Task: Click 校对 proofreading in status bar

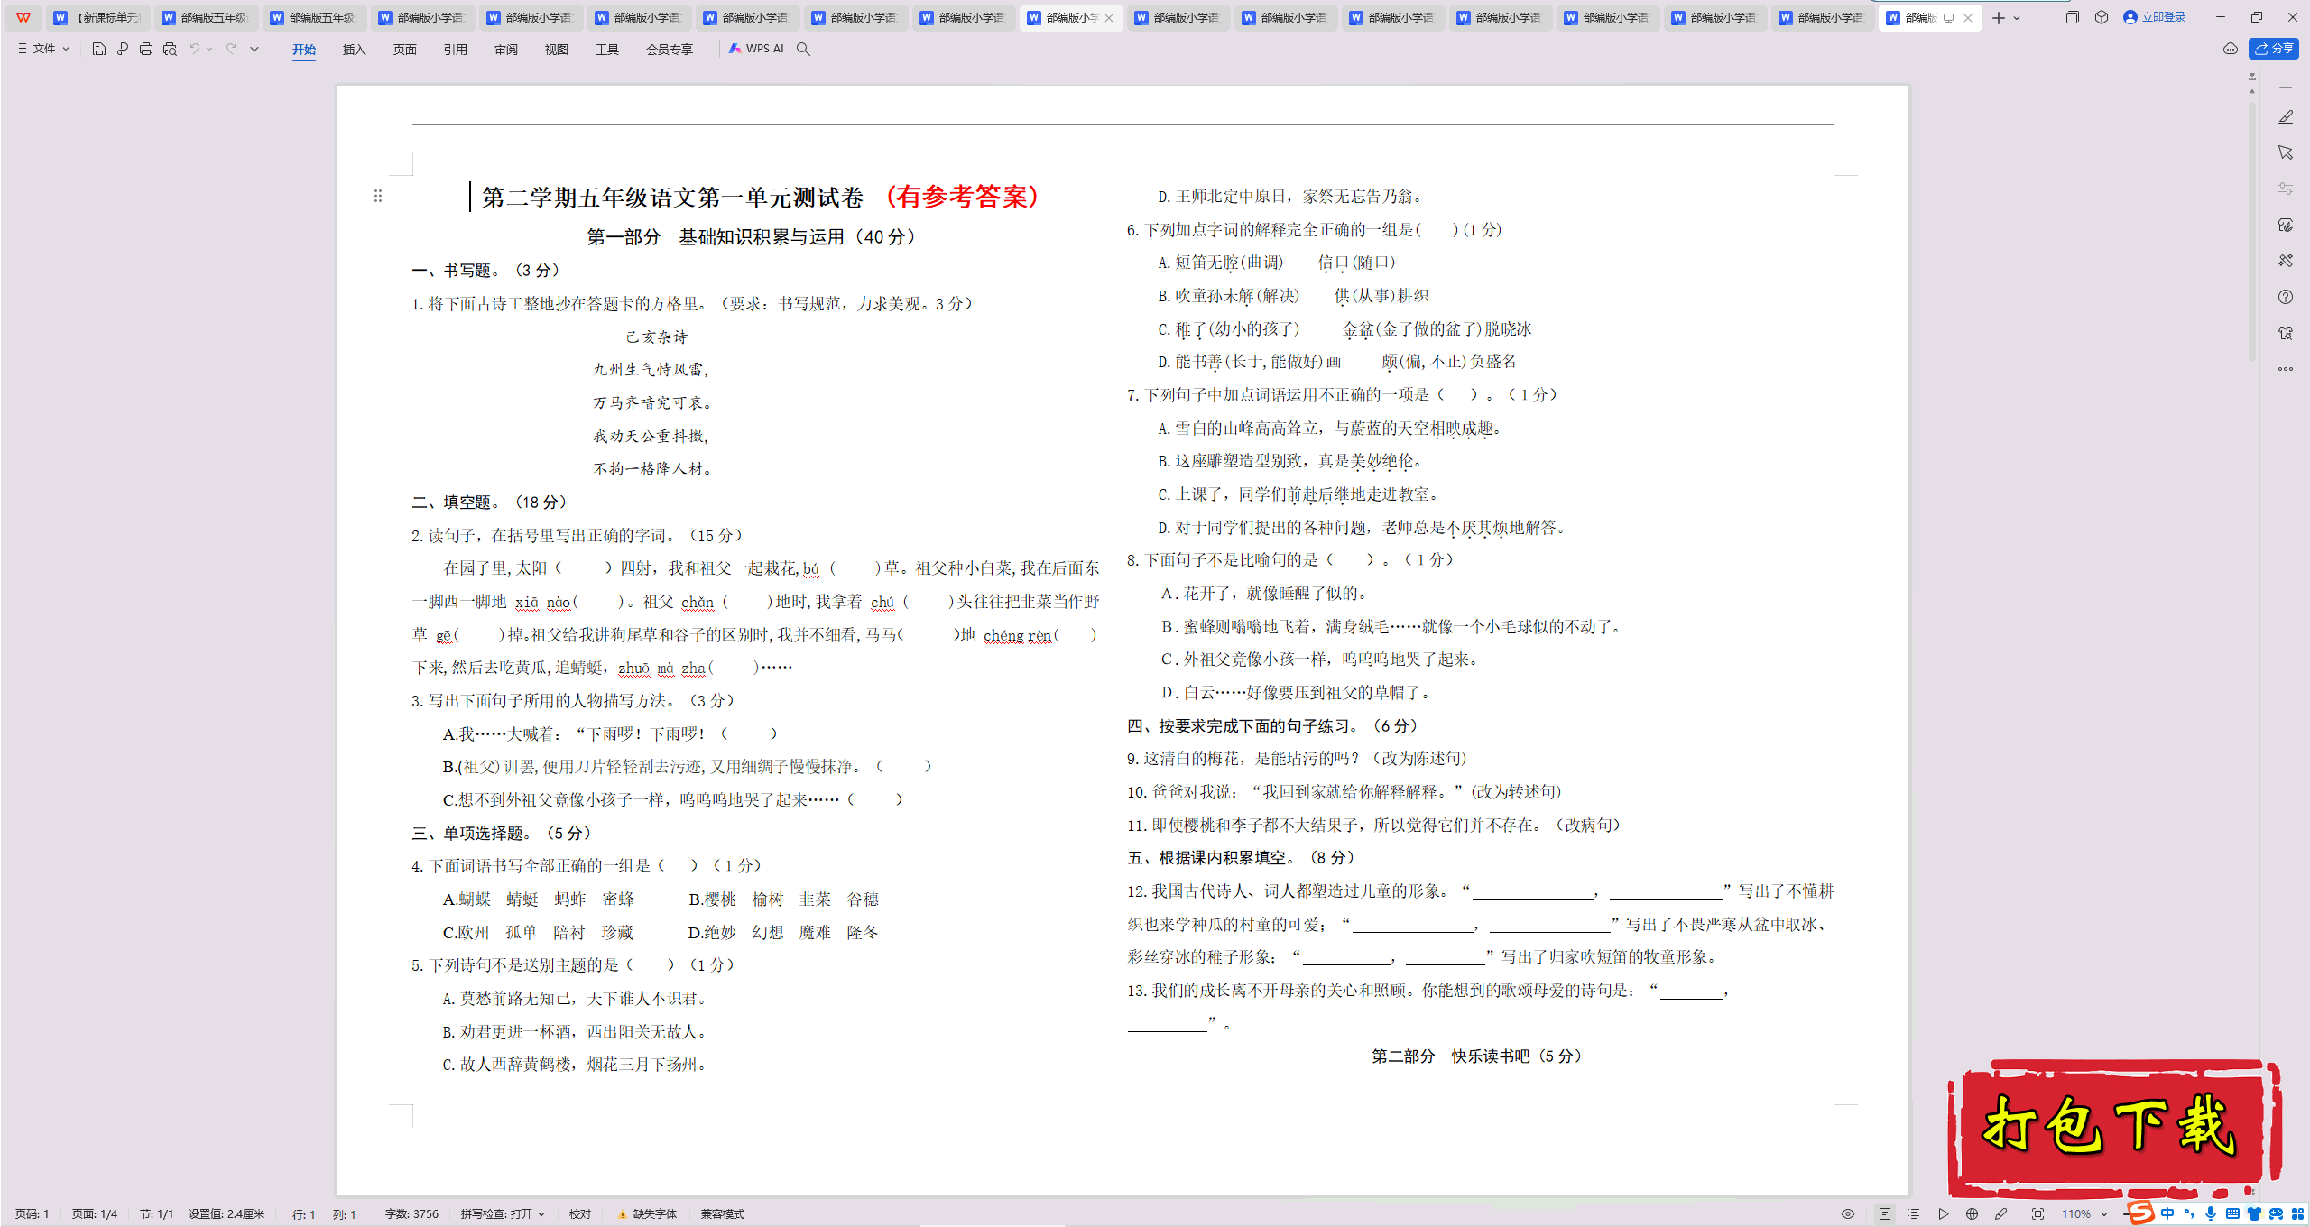Action: 580,1214
